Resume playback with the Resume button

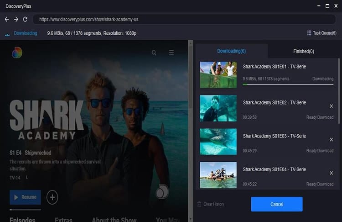pyautogui.click(x=25, y=197)
